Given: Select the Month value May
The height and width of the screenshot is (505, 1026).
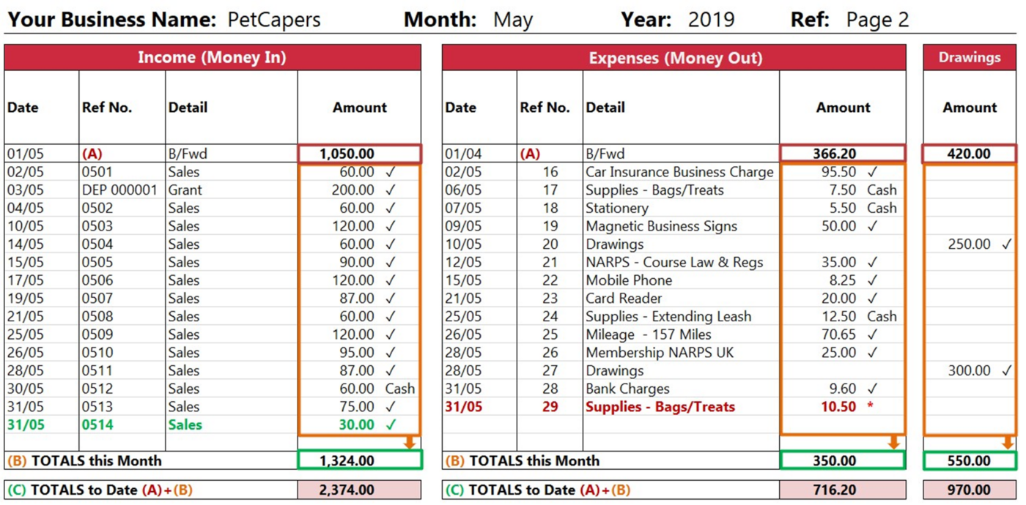Looking at the screenshot, I should (x=513, y=20).
